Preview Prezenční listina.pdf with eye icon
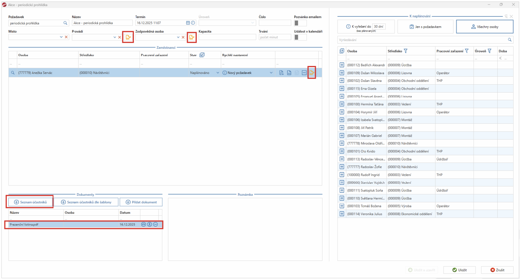Image resolution: width=520 pixels, height=279 pixels. [143, 224]
